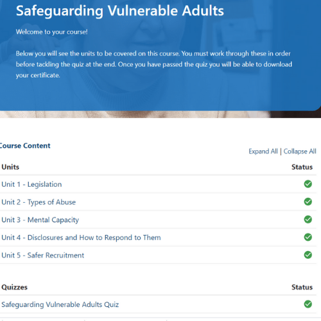Image resolution: width=321 pixels, height=321 pixels.
Task: Click the Course Content heading
Action: [x=25, y=146]
